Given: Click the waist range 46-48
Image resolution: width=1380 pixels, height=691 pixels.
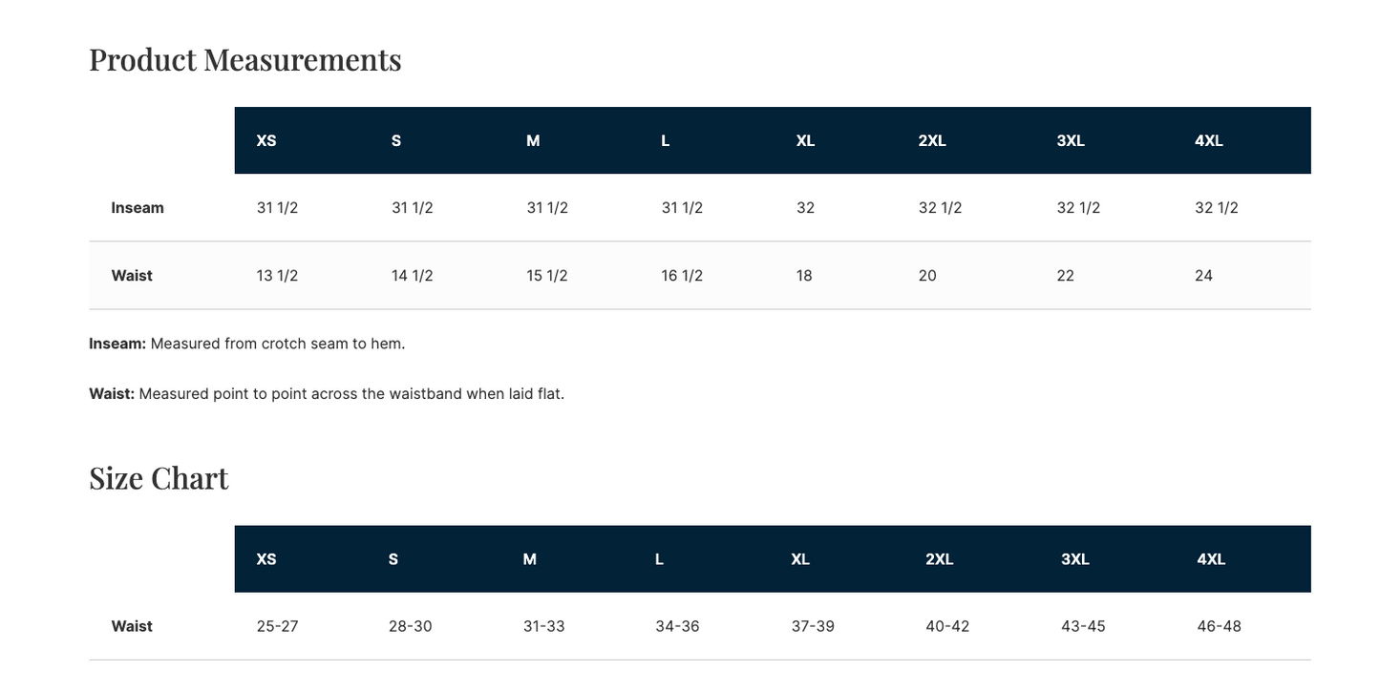Looking at the screenshot, I should pos(1219,626).
